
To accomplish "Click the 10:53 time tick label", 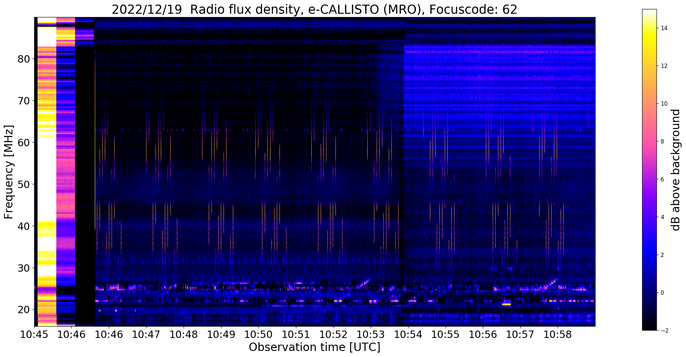I will tap(371, 335).
